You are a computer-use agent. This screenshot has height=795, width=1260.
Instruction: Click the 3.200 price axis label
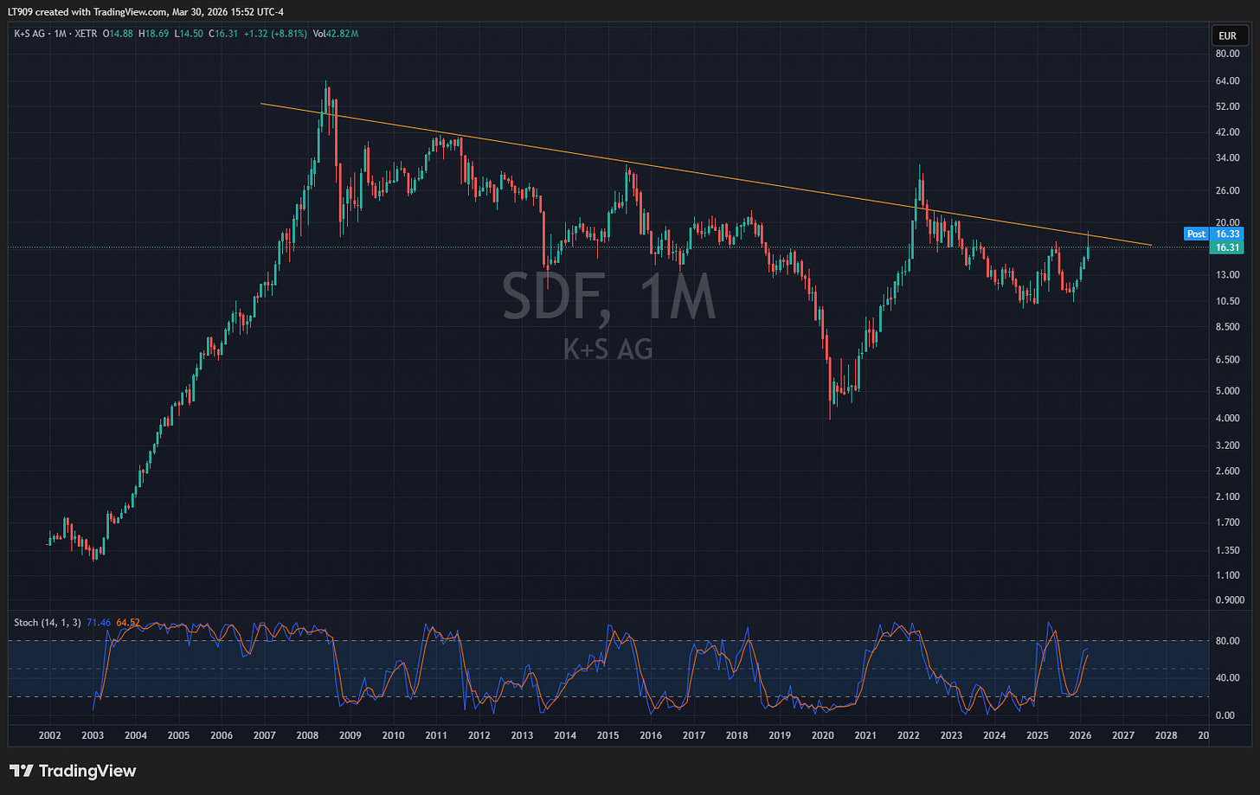click(1227, 446)
